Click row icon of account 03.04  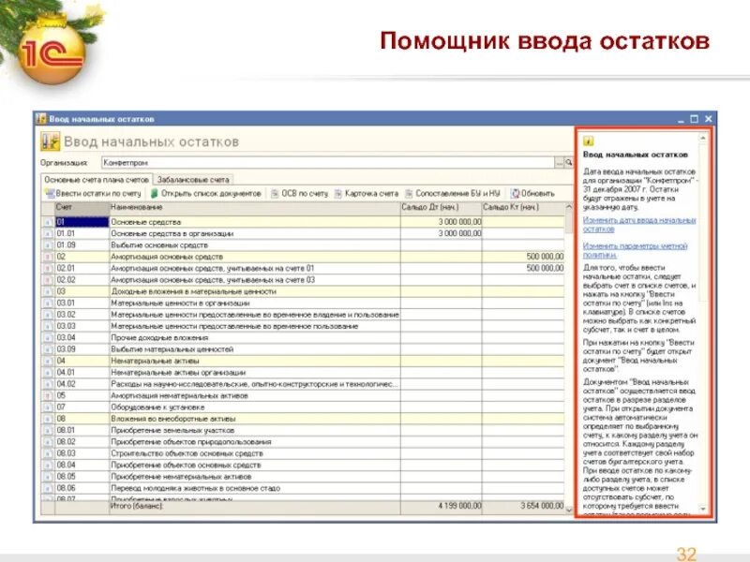pyautogui.click(x=48, y=338)
